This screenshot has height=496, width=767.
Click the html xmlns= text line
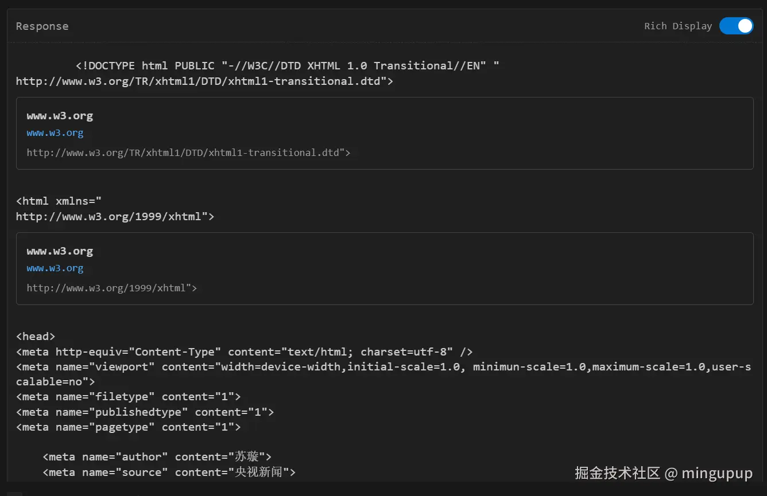pyautogui.click(x=59, y=201)
